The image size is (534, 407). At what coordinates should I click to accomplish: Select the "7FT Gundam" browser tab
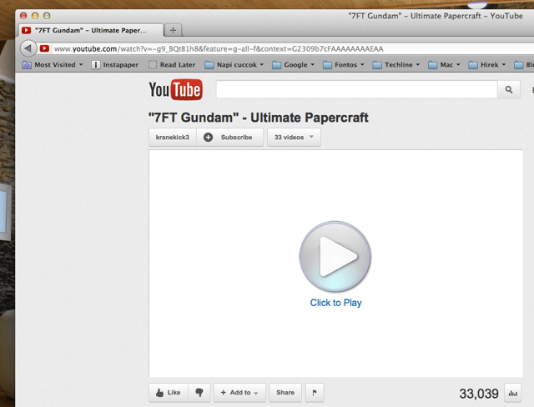(91, 30)
